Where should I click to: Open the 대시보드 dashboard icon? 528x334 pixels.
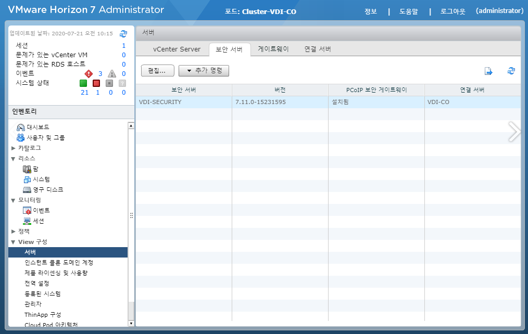click(x=21, y=127)
